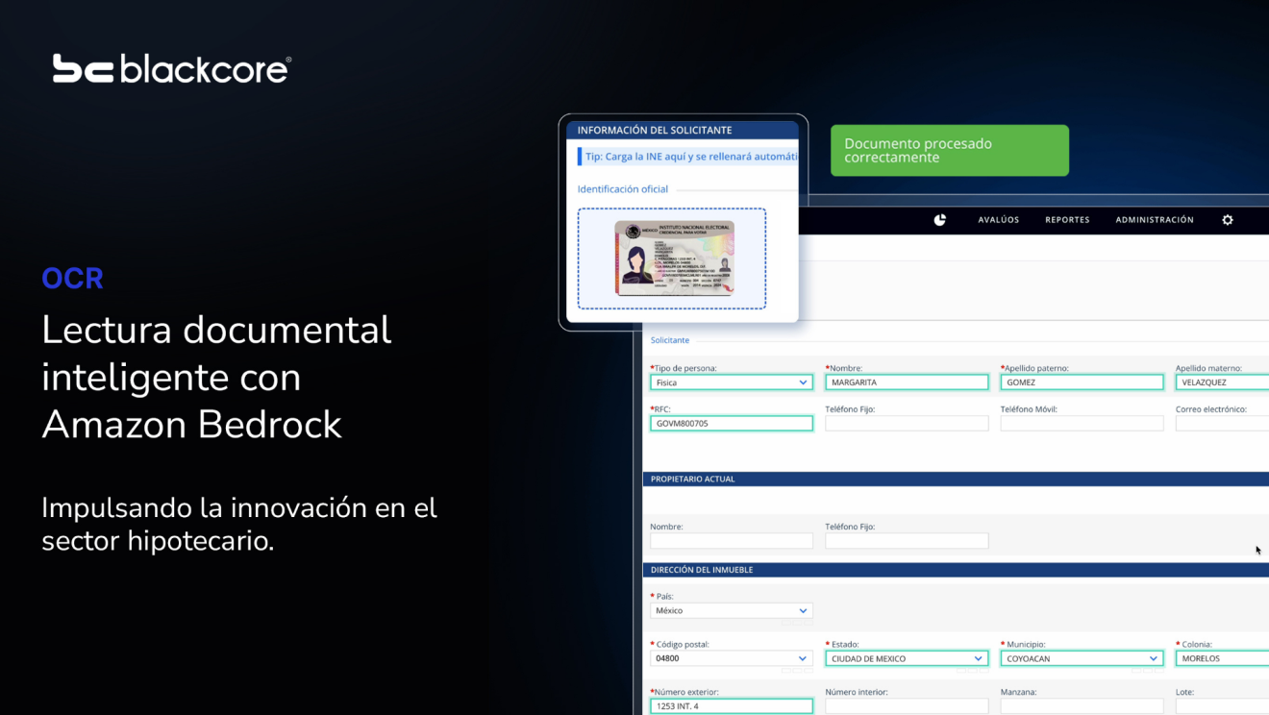Click the Propietario Actual Nombre field
1269x715 pixels.
[732, 541]
